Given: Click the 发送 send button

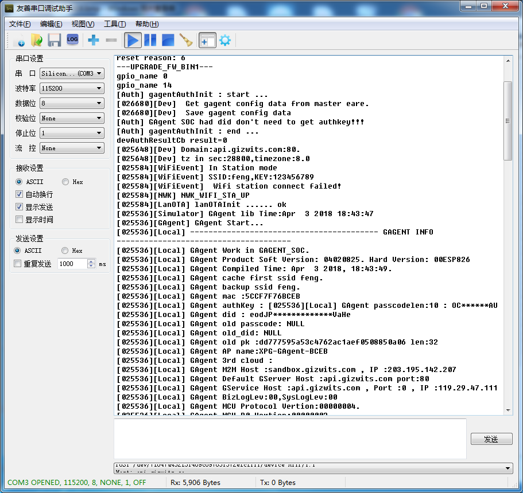Looking at the screenshot, I should click(491, 439).
